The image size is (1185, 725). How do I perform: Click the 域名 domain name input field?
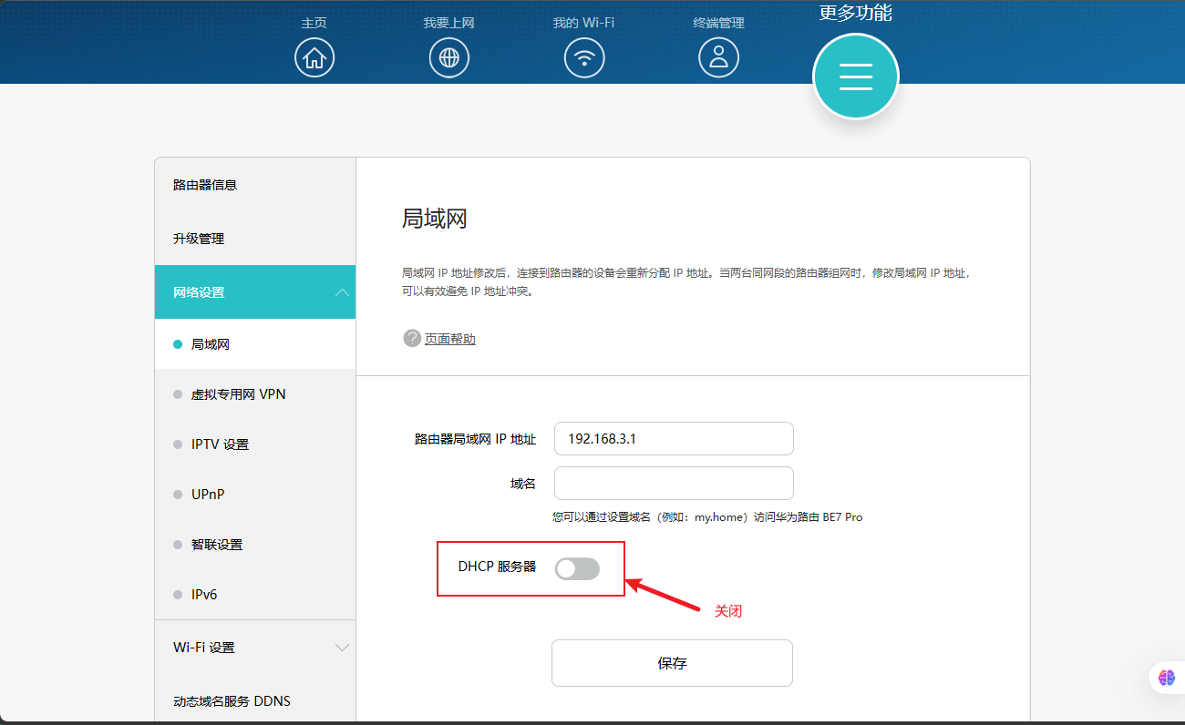[674, 483]
